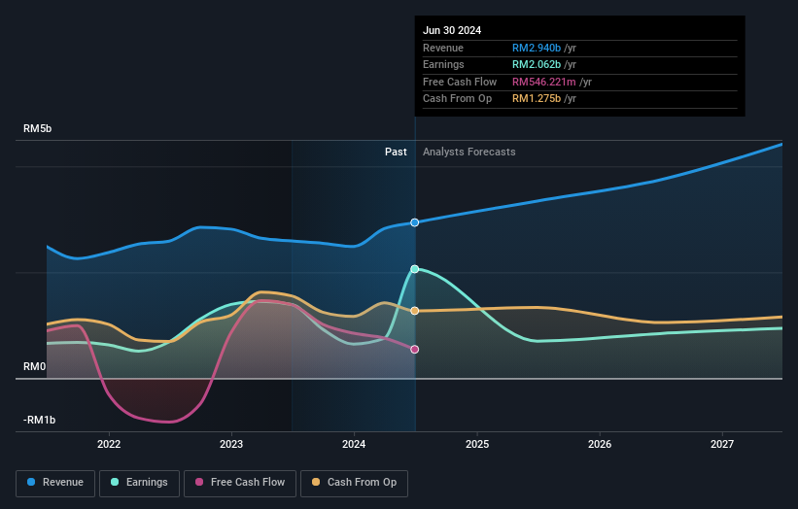
Task: Select the Revenue data point marker on the chart
Action: pyautogui.click(x=415, y=222)
